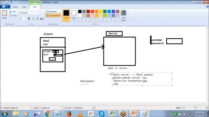Expand Customize Quick Access Toolbar arrow
This screenshot has width=209, height=117.
[x=19, y=2]
